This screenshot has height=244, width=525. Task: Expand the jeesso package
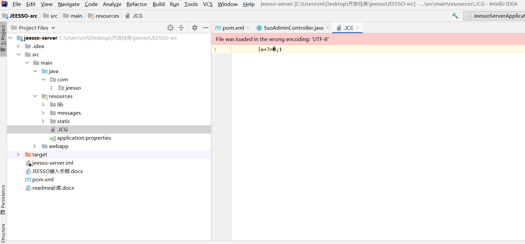coord(51,88)
